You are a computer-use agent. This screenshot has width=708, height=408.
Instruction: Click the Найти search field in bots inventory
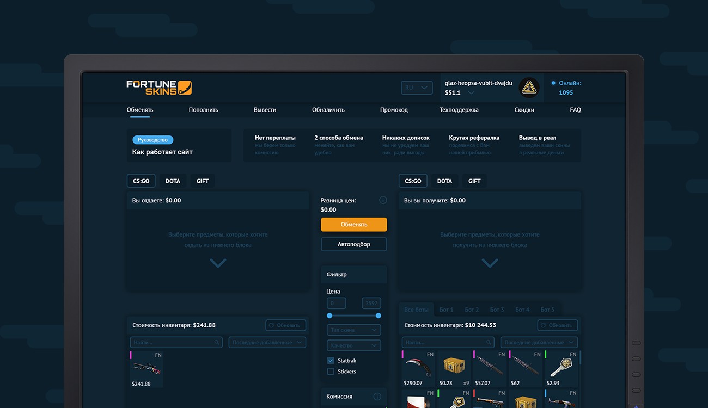tap(448, 343)
